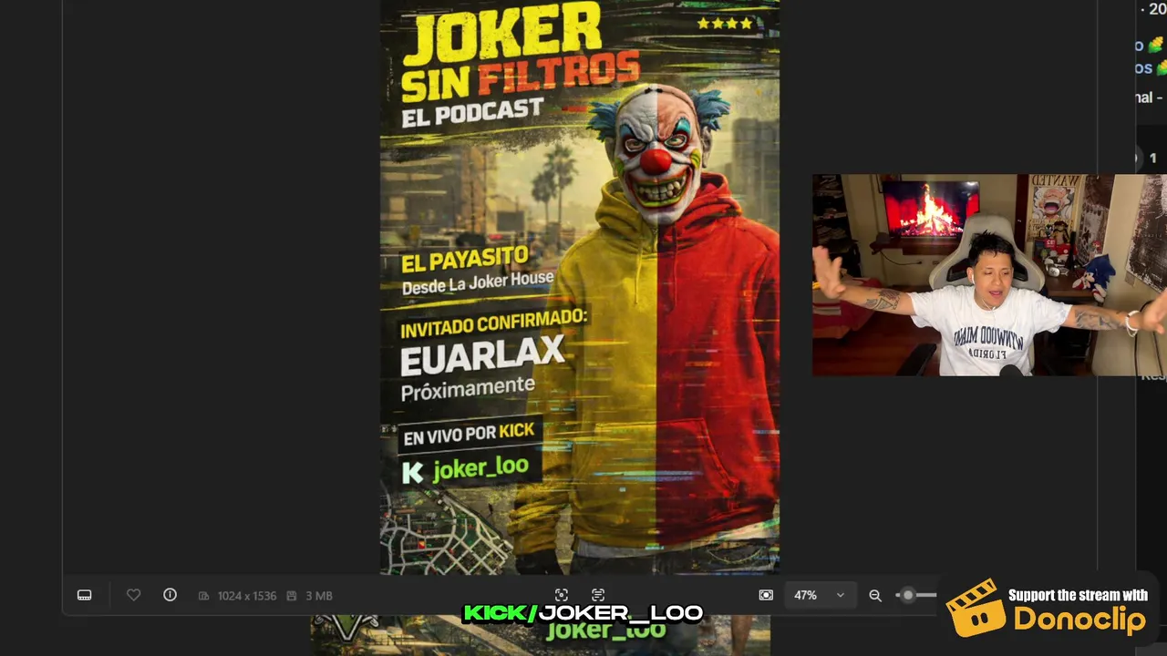Click the KICK/JOKER_LOO channel overlay text
The height and width of the screenshot is (656, 1167).
pos(583,613)
